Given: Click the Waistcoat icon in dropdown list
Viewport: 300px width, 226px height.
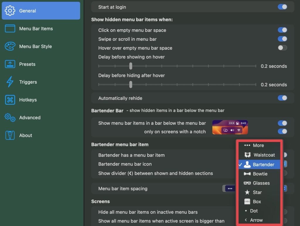Looking at the screenshot, I should [x=248, y=155].
